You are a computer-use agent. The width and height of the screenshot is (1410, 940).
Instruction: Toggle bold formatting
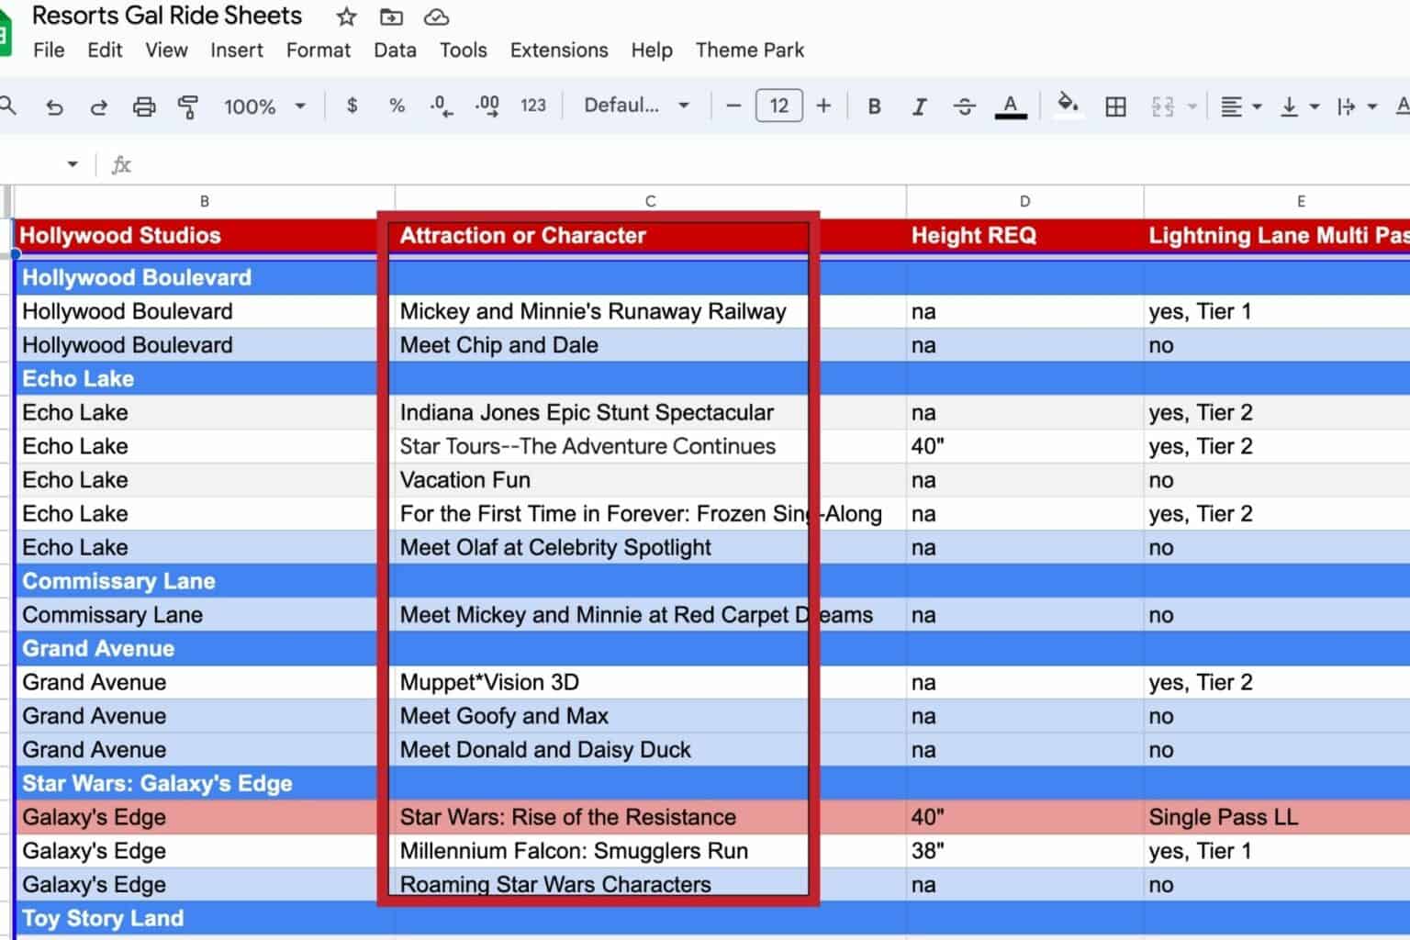pos(874,106)
